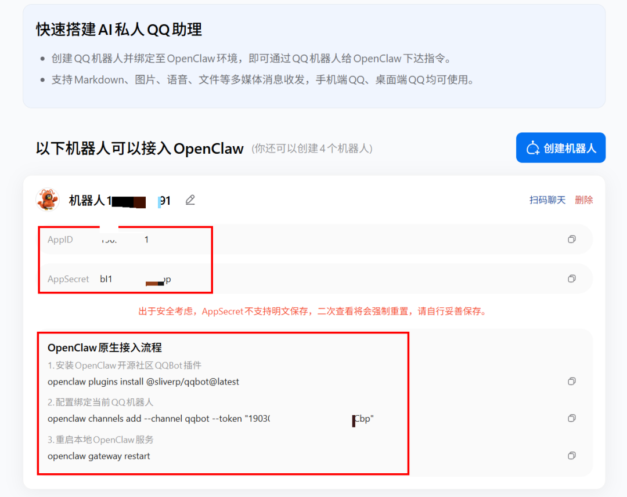Copy the openclaw gateway restart command

(x=571, y=455)
